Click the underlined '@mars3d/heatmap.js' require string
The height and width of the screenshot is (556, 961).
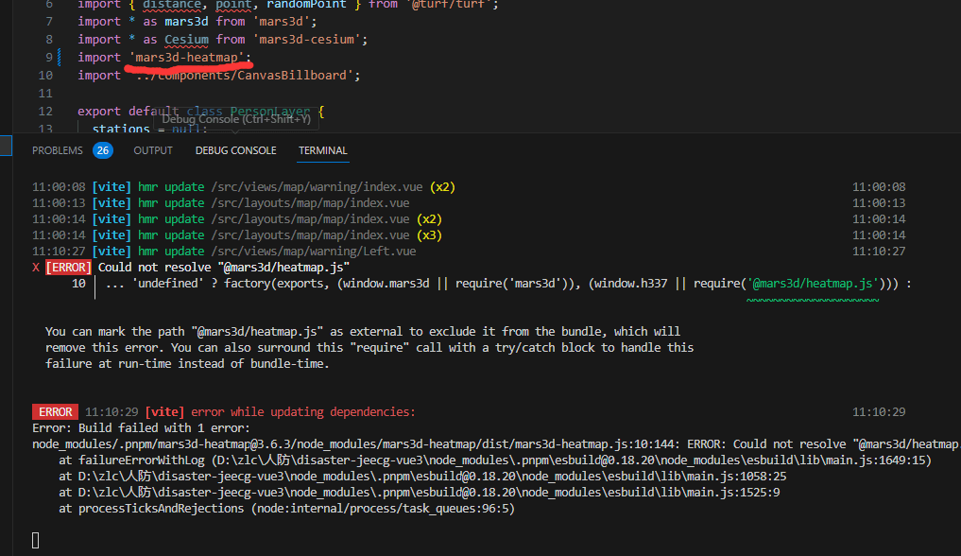click(812, 284)
